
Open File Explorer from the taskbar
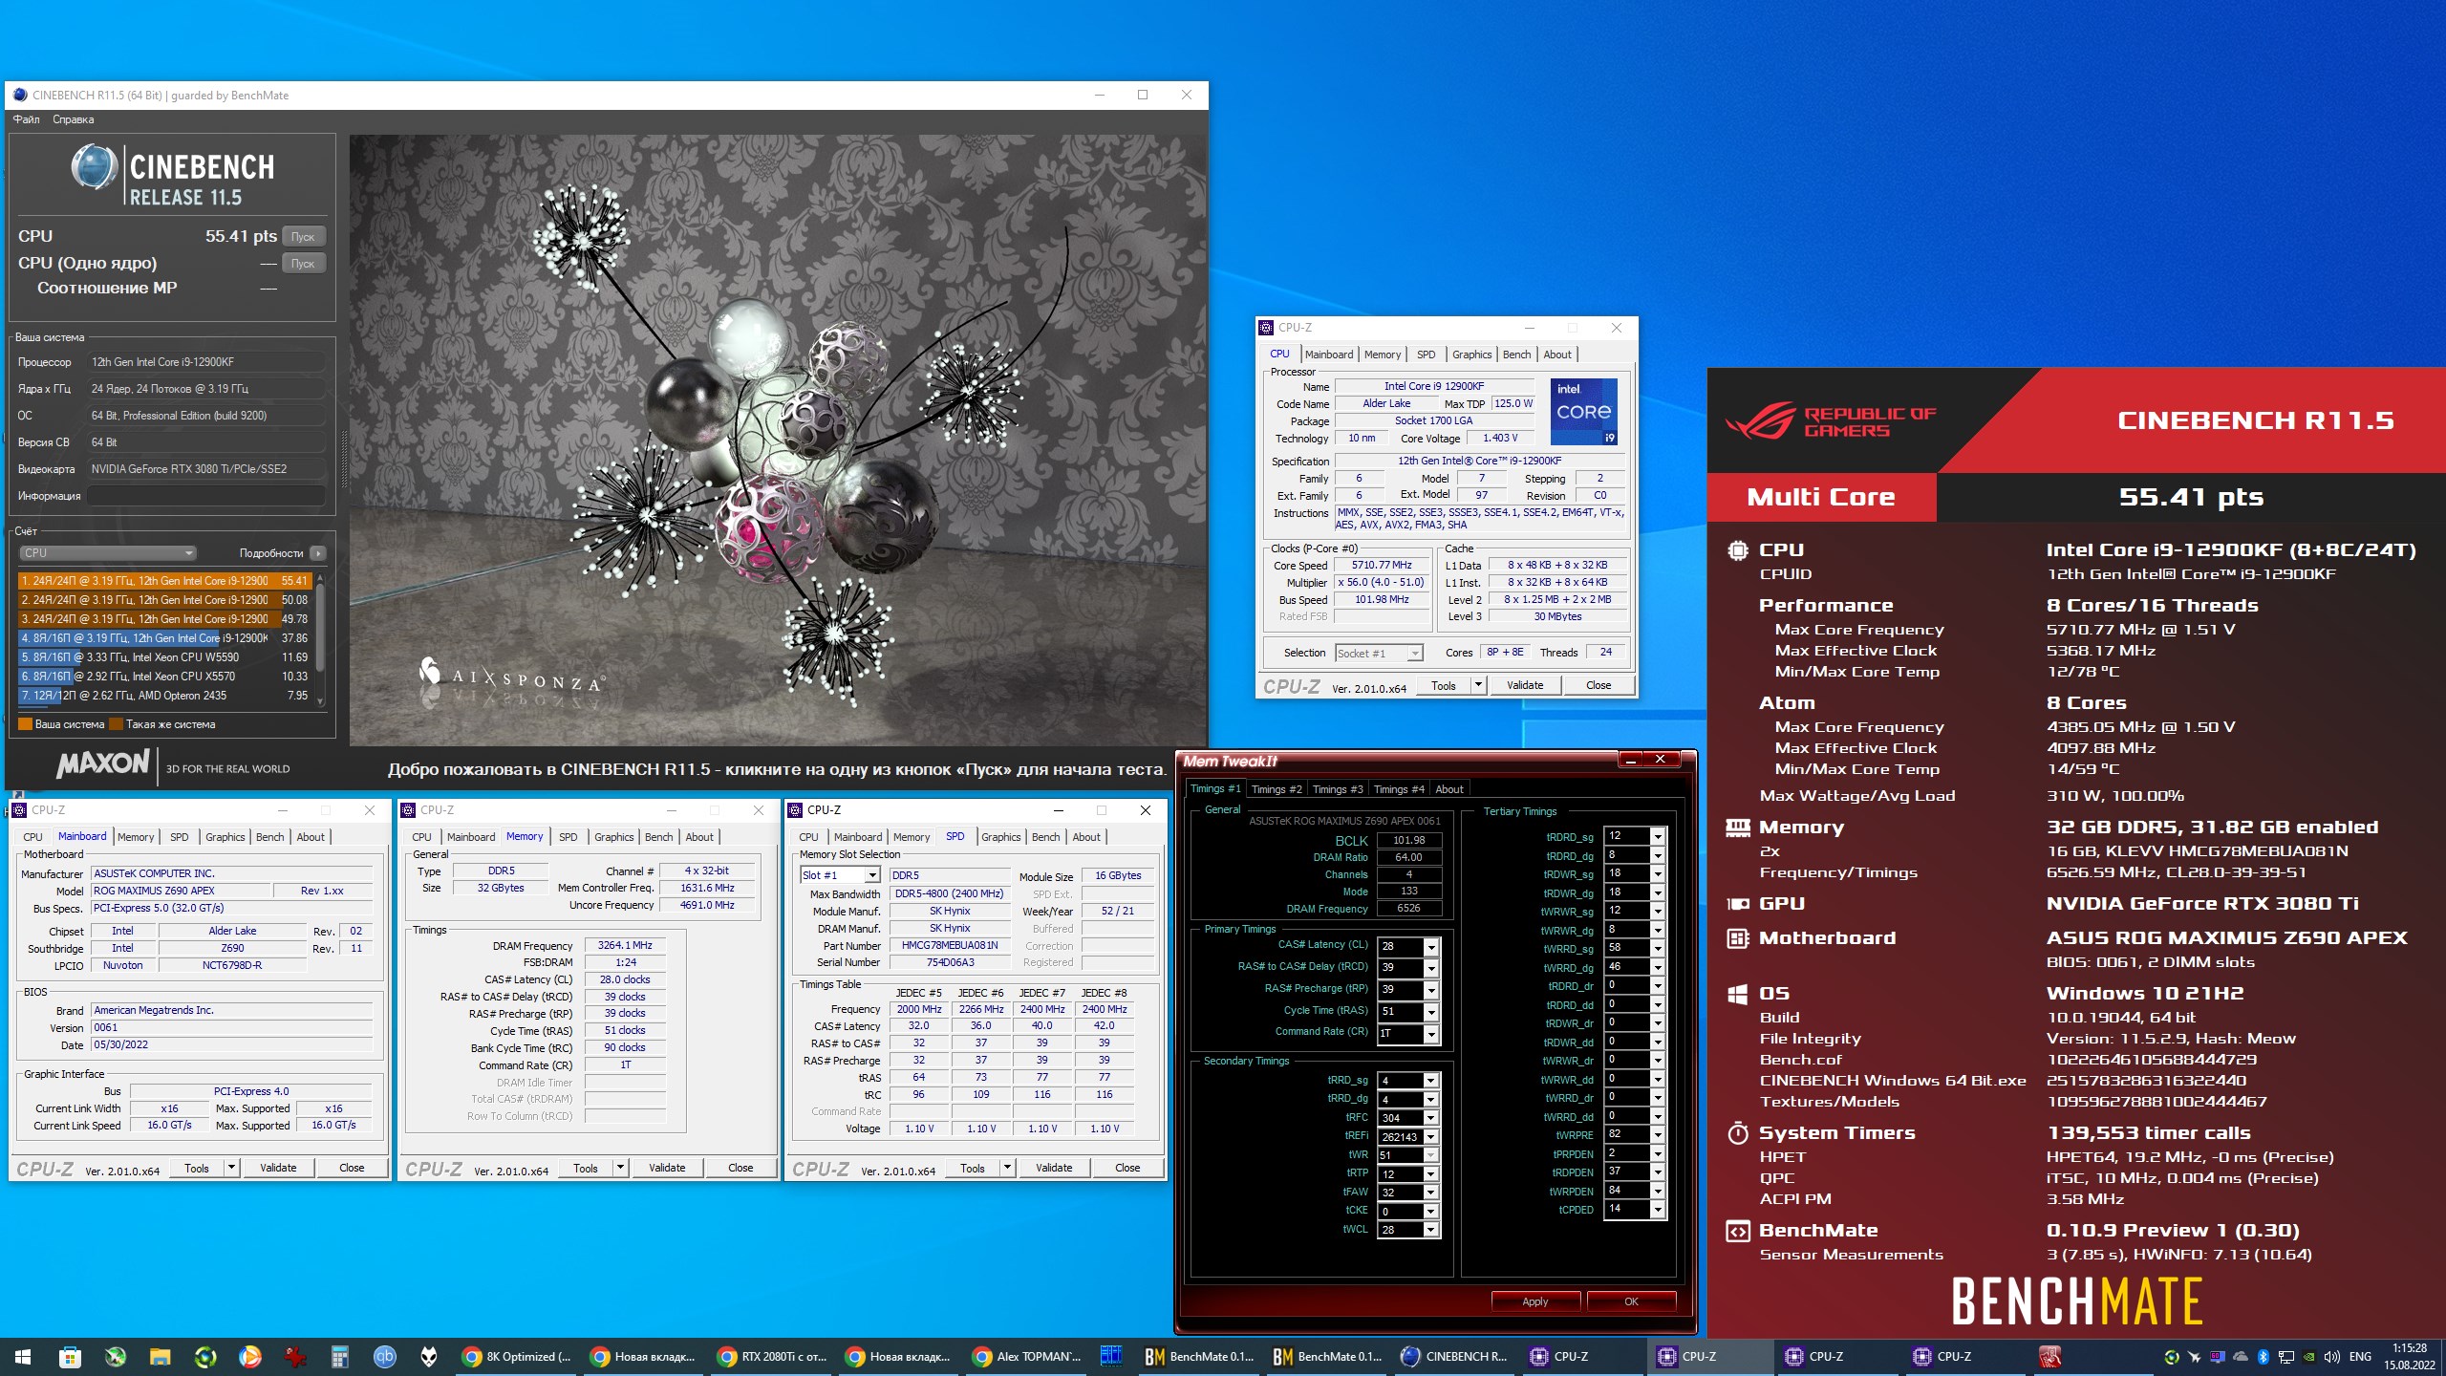point(160,1357)
